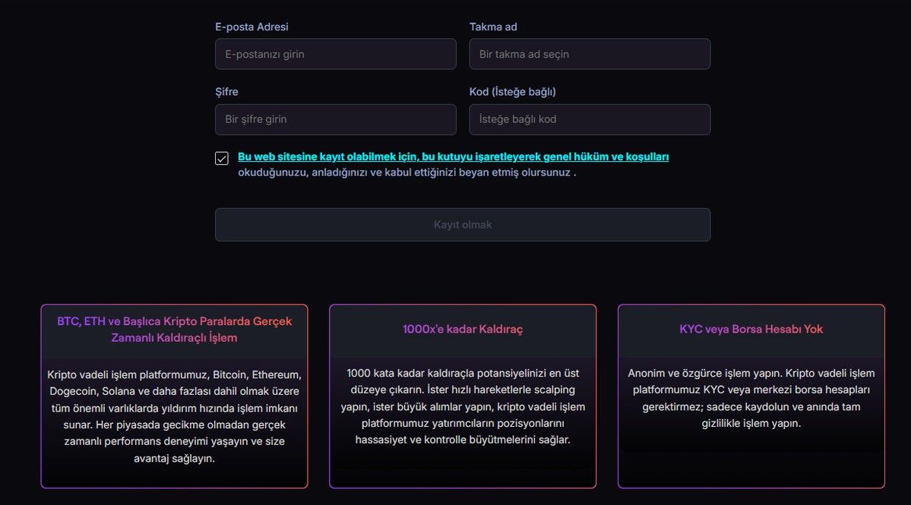
Task: Uncheck the terms and conditions checkbox
Action: (x=221, y=158)
